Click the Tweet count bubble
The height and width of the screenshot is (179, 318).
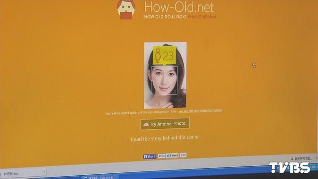[183, 155]
